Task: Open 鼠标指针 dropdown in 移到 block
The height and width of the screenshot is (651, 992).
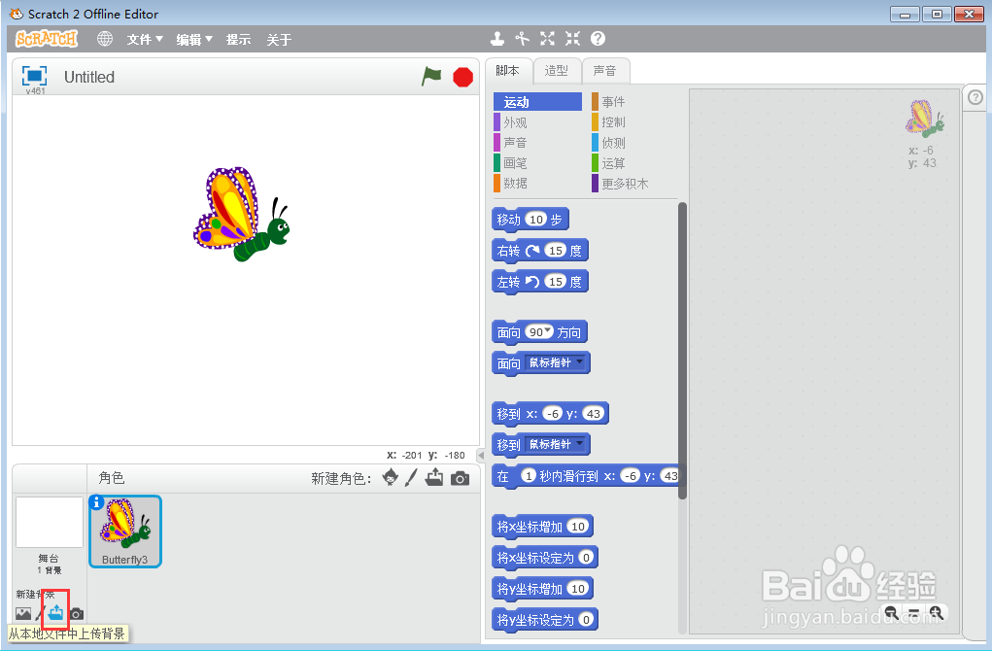Action: click(x=579, y=443)
